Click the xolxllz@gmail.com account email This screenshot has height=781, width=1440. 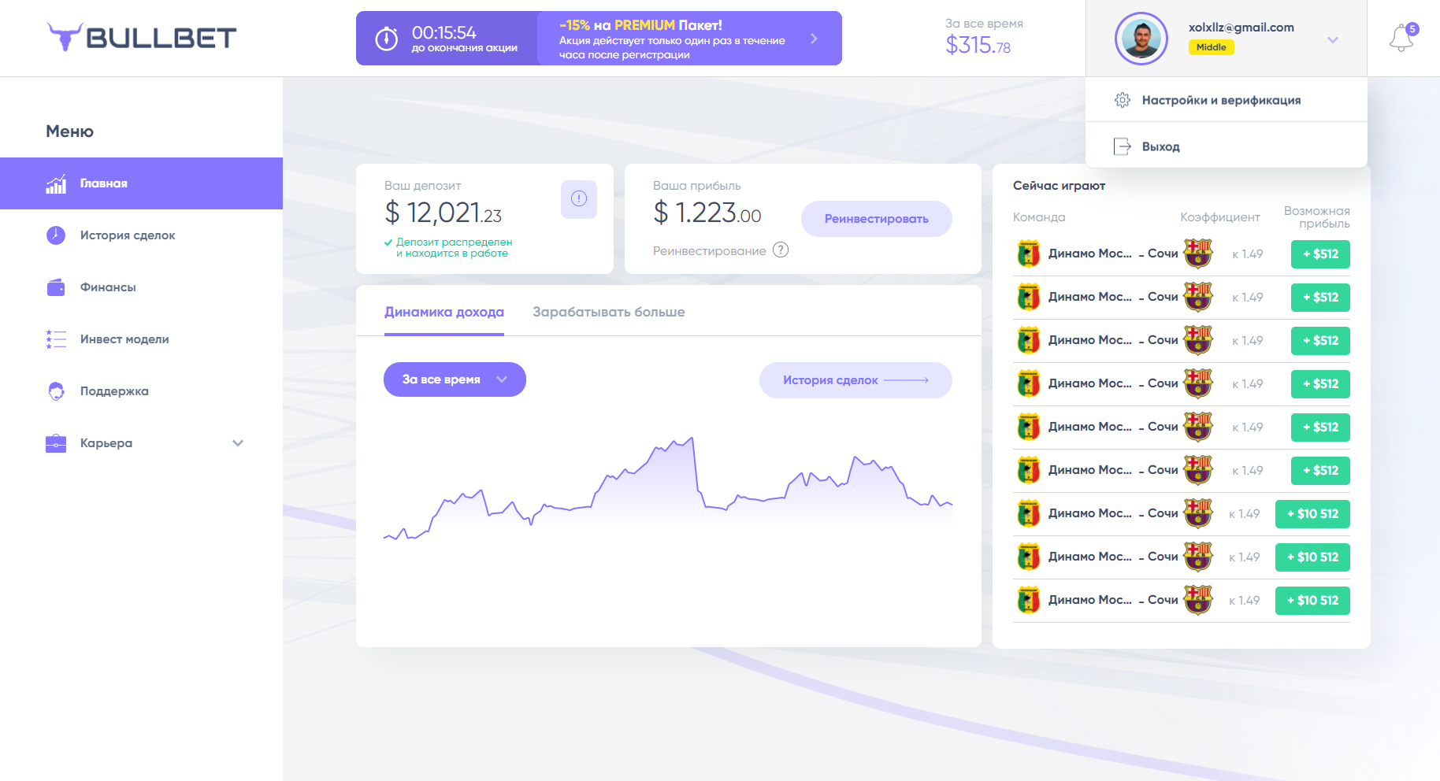pos(1241,28)
